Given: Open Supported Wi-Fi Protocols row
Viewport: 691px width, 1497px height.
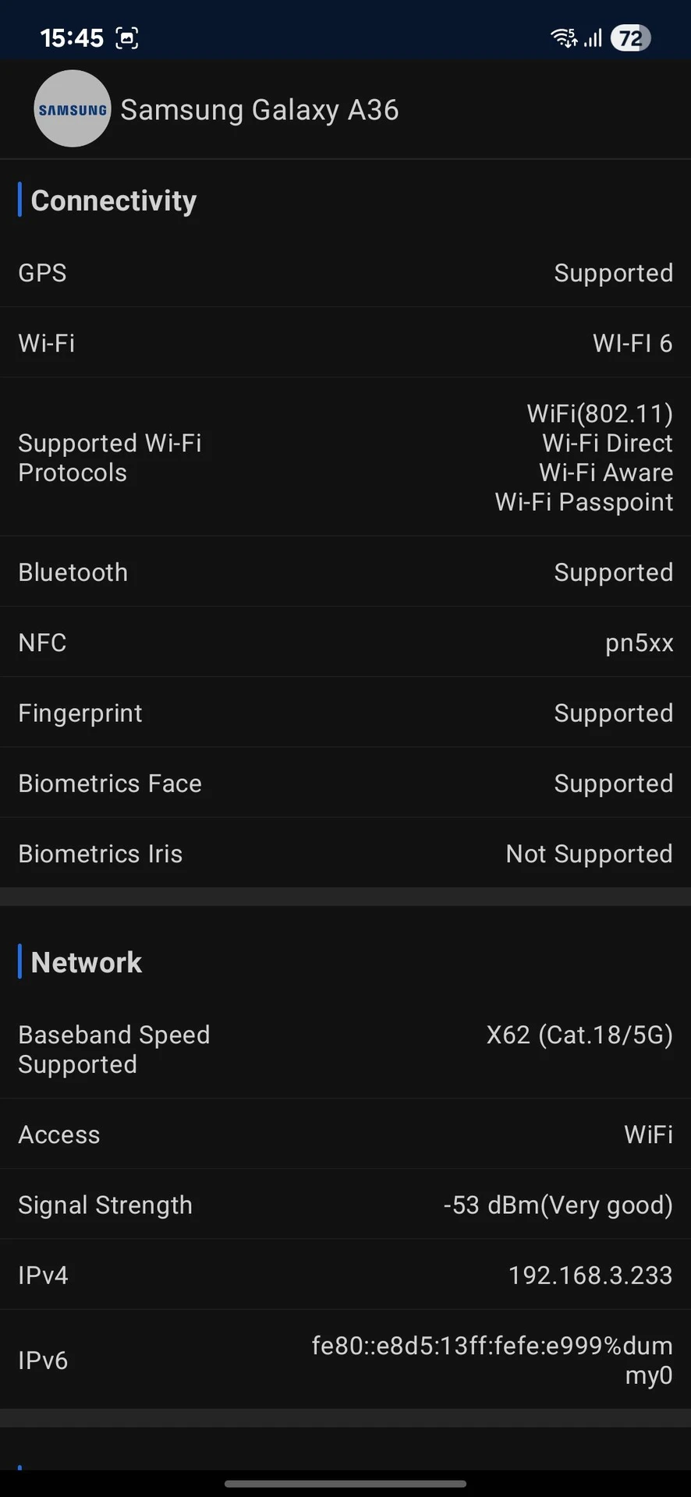Looking at the screenshot, I should pos(345,458).
